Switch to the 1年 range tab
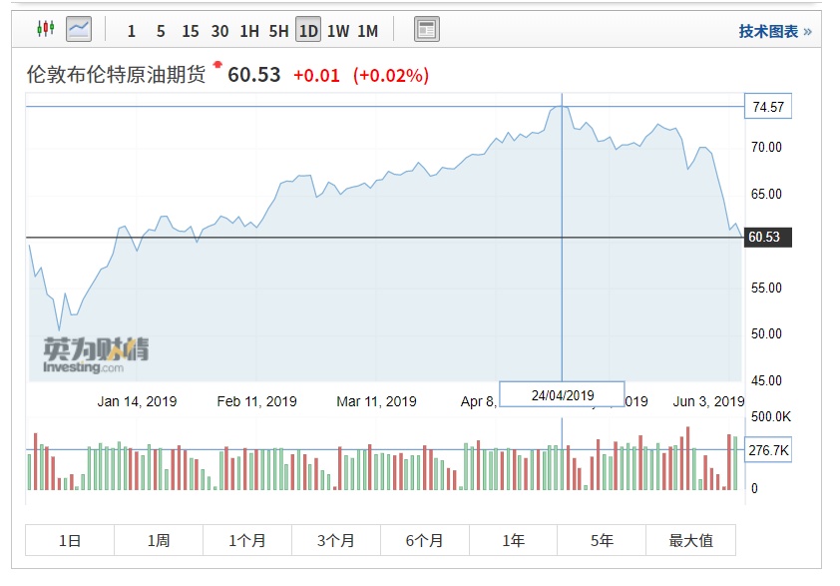The image size is (840, 586). [x=514, y=540]
